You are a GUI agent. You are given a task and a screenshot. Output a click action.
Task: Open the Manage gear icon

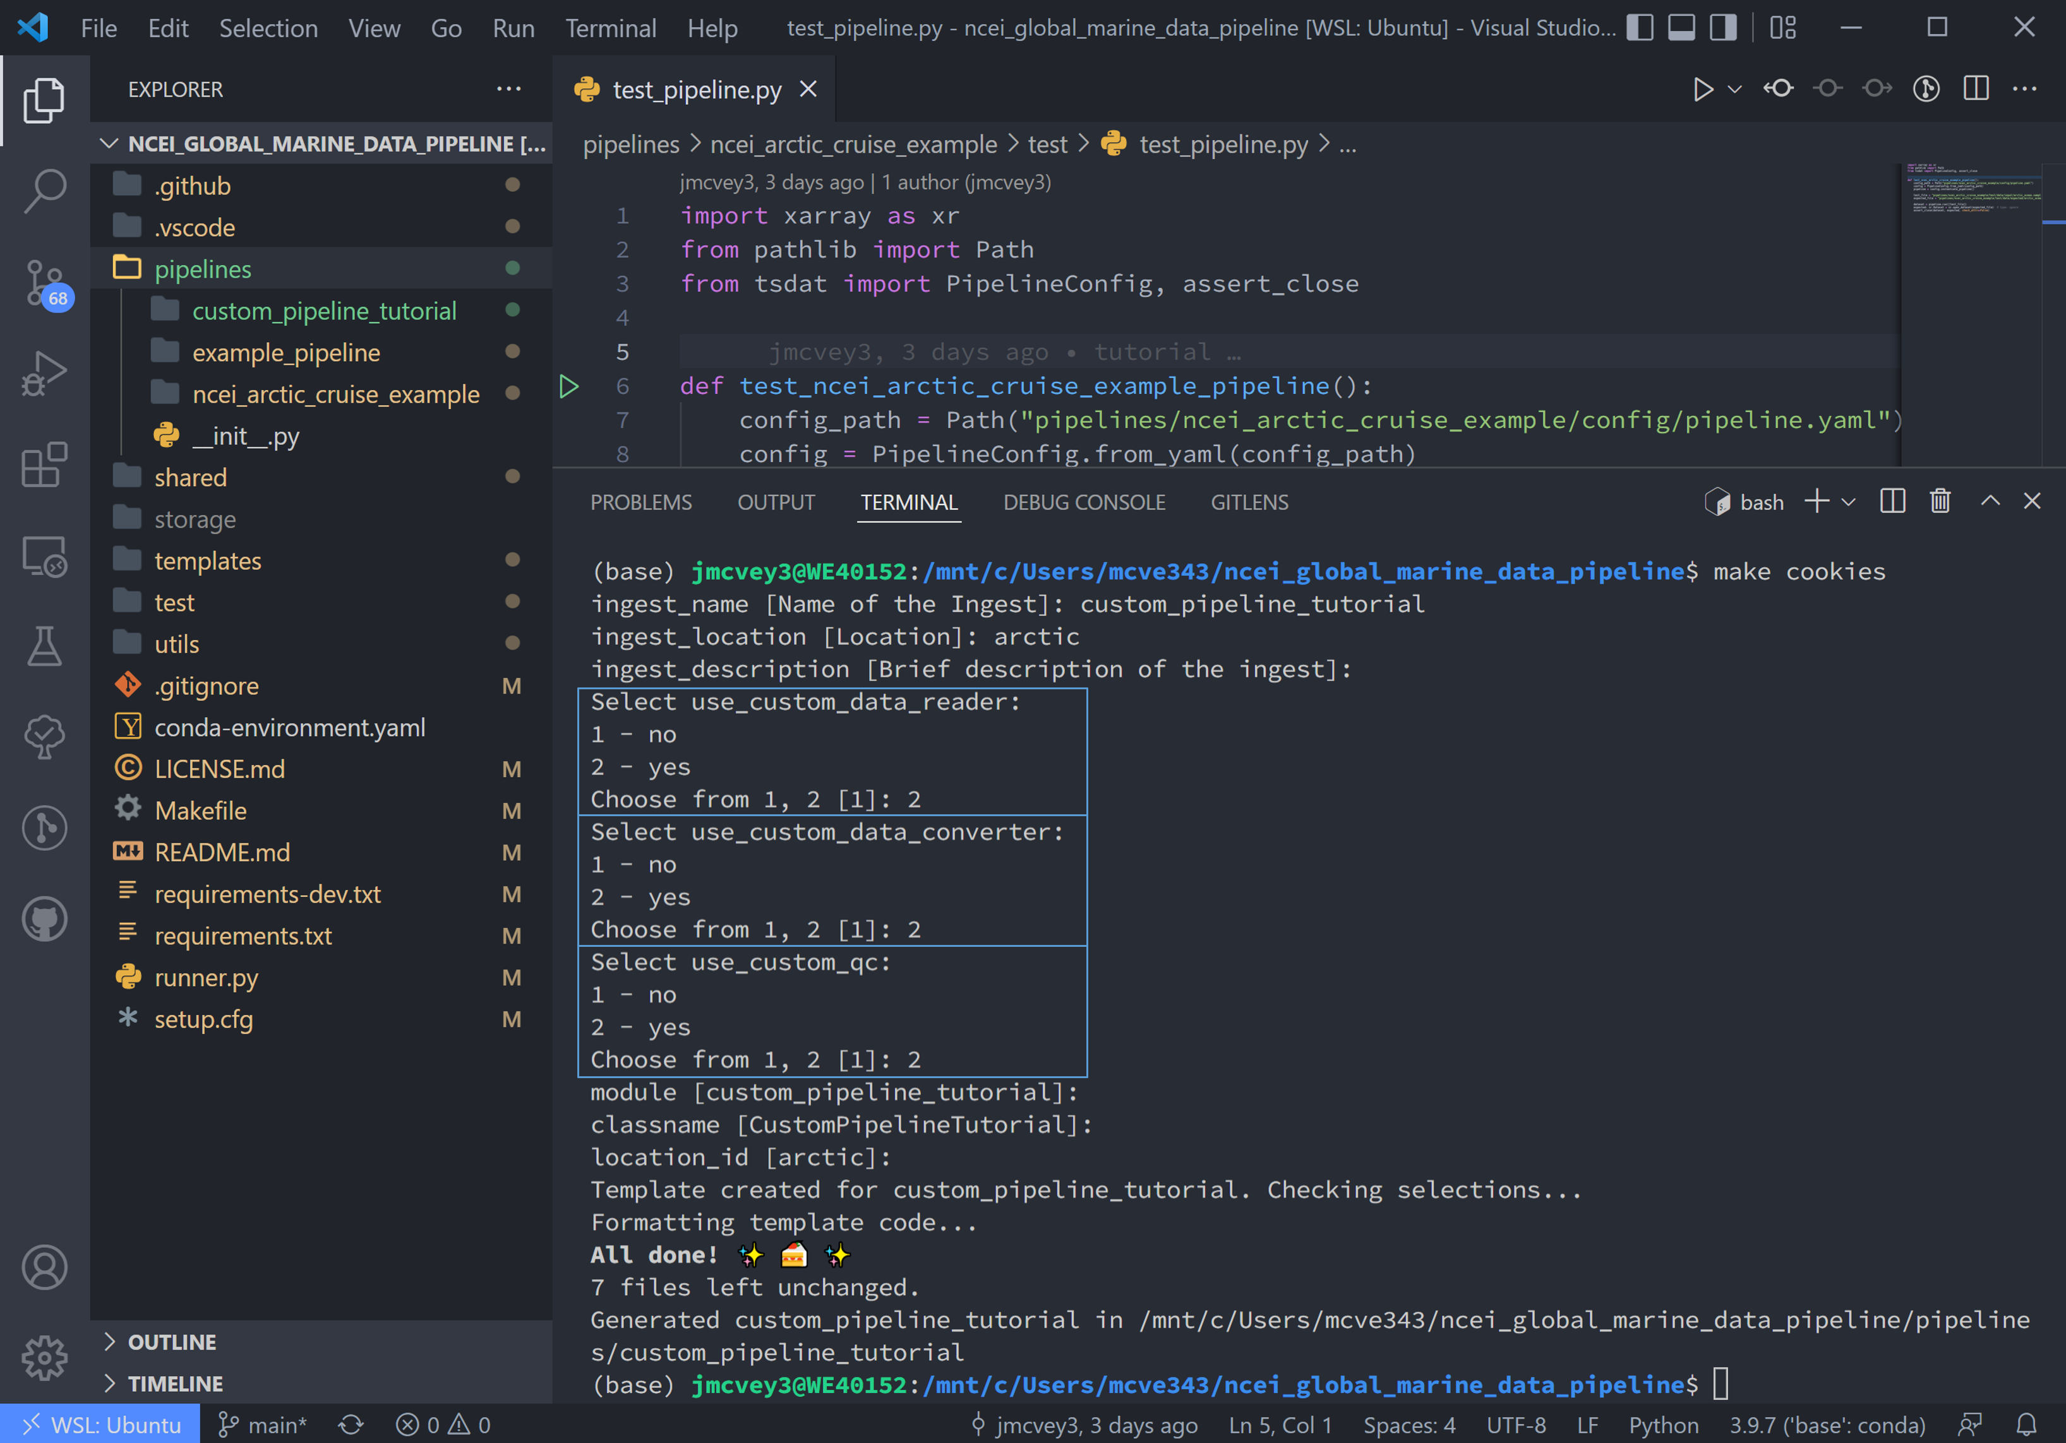point(44,1357)
